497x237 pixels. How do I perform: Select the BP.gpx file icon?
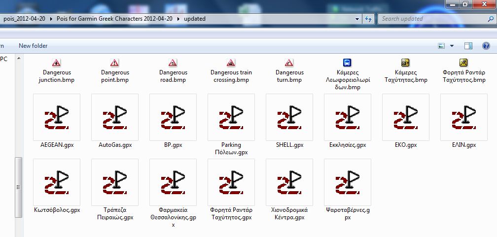point(173,117)
